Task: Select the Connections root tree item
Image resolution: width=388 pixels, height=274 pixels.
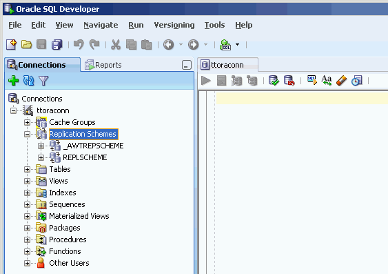Action: pyautogui.click(x=42, y=99)
